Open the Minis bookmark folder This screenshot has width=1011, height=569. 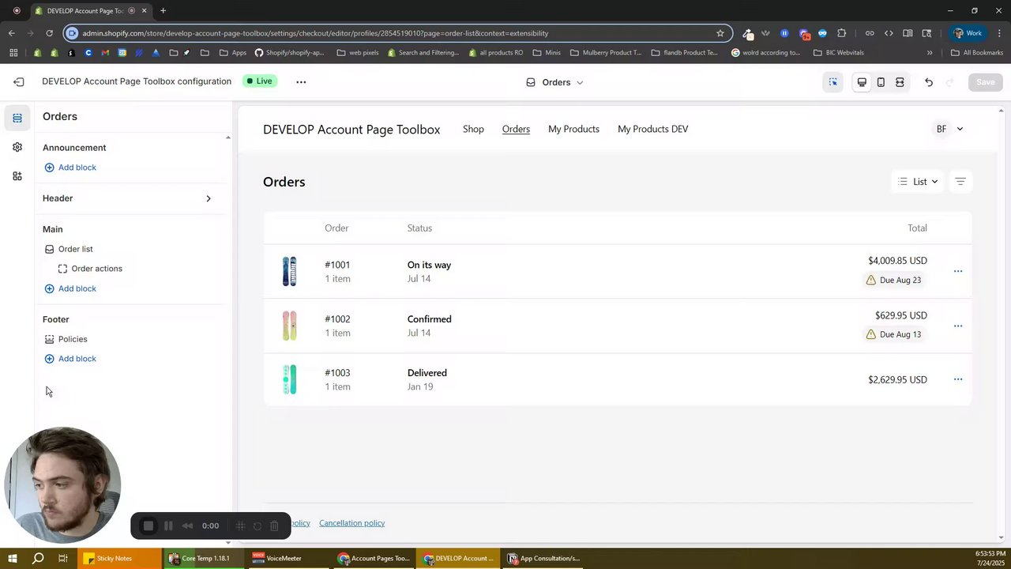[547, 53]
